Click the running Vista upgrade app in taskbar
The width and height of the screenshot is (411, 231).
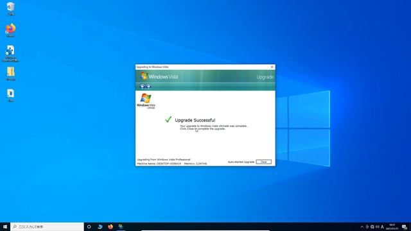[x=121, y=227]
